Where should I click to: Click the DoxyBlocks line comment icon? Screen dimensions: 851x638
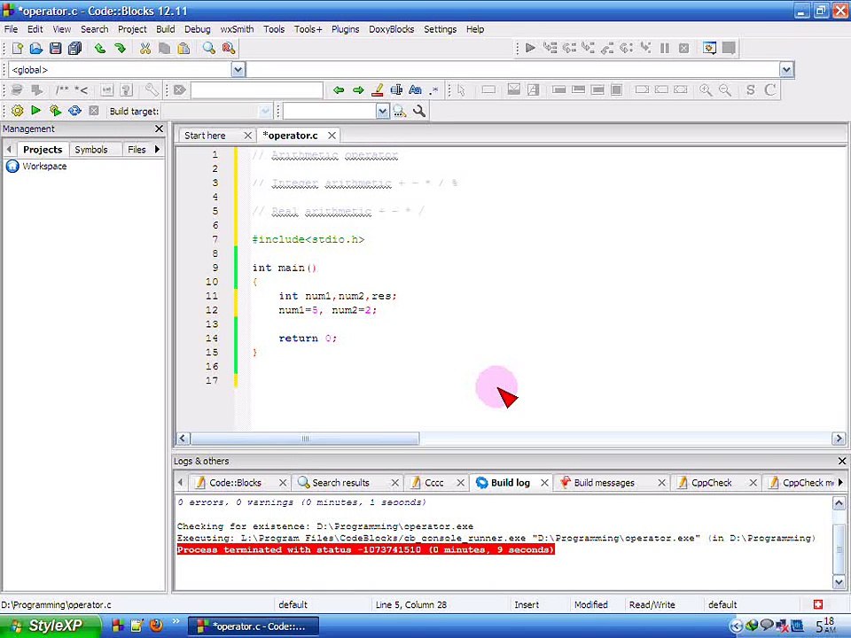(82, 90)
